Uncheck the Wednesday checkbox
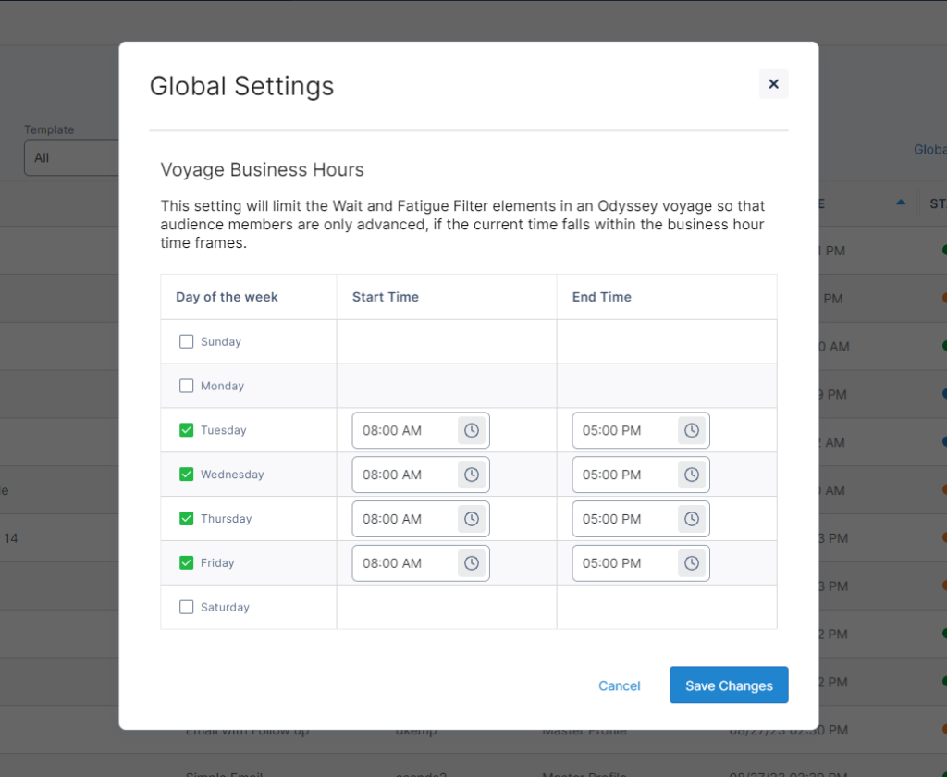 click(187, 475)
